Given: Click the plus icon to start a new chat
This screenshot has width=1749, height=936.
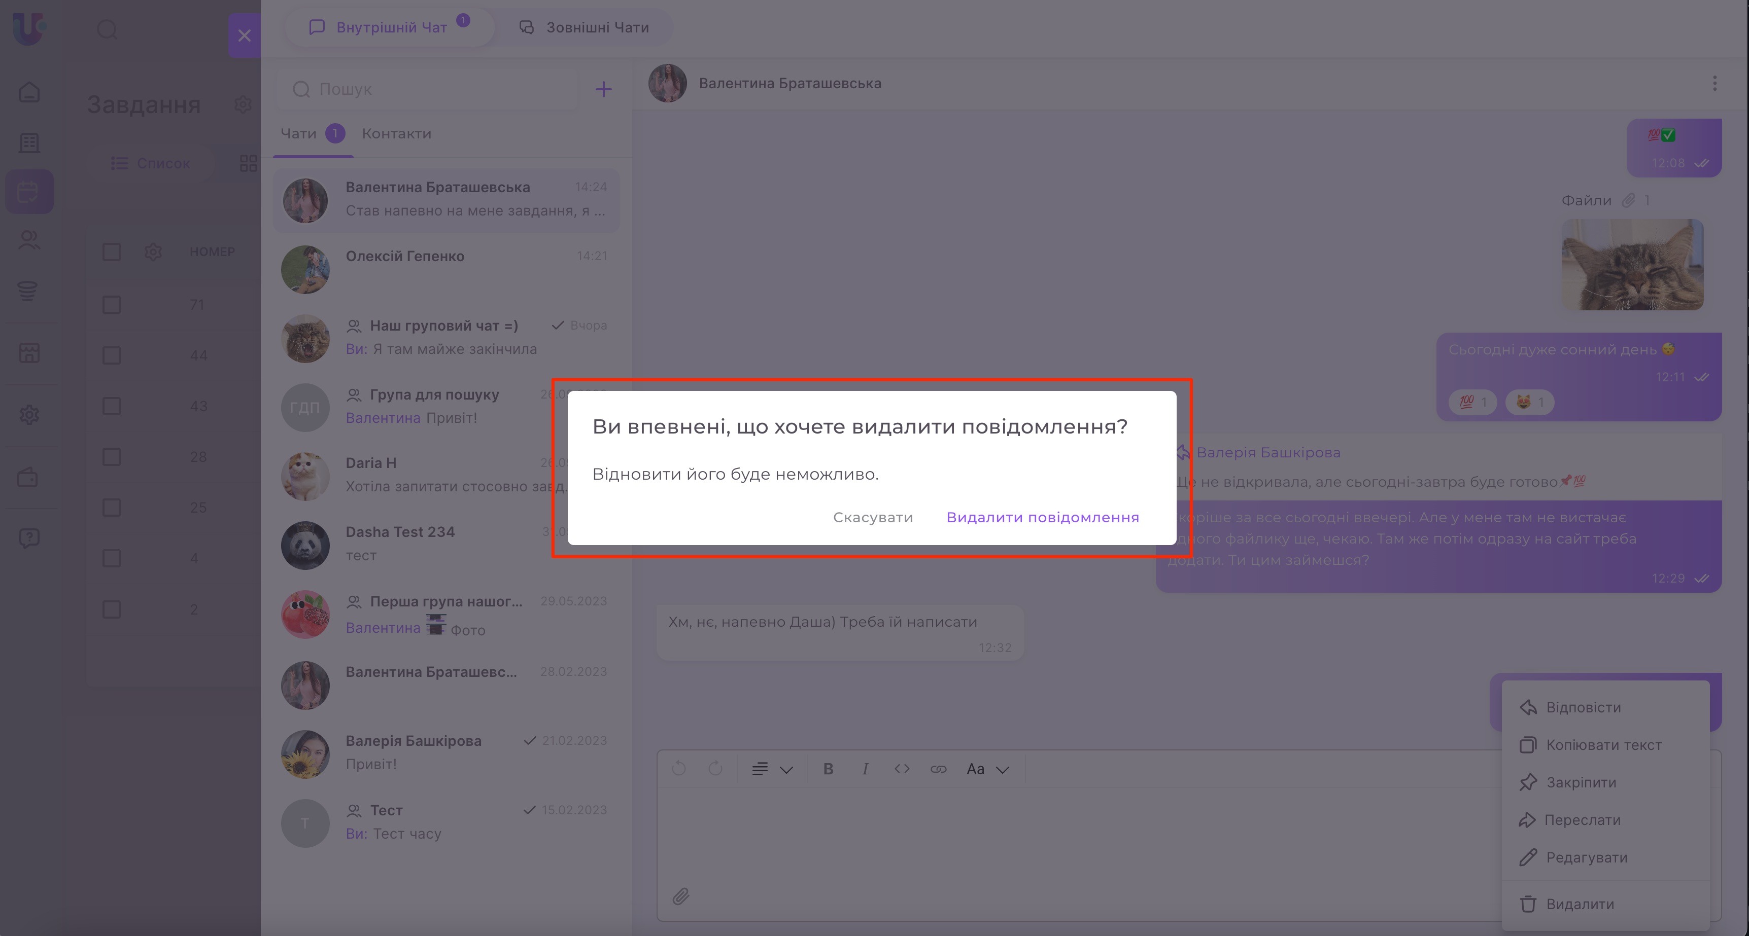Looking at the screenshot, I should coord(603,89).
